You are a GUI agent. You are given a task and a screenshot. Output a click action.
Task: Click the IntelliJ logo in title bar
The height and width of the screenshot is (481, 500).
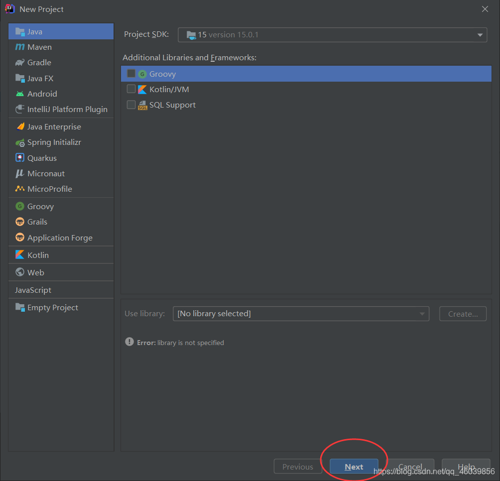10,9
